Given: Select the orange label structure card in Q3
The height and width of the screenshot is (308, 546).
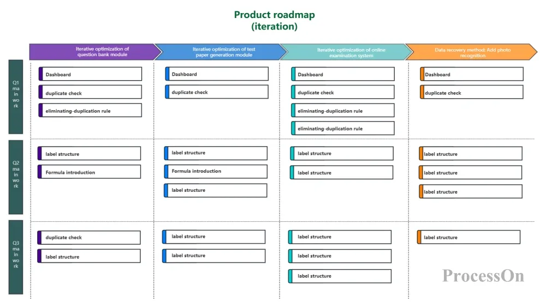Looking at the screenshot, I should click(x=468, y=238).
